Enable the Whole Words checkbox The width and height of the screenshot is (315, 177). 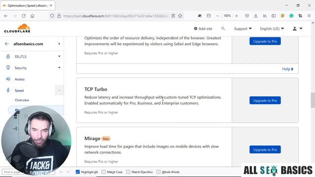coord(158,172)
